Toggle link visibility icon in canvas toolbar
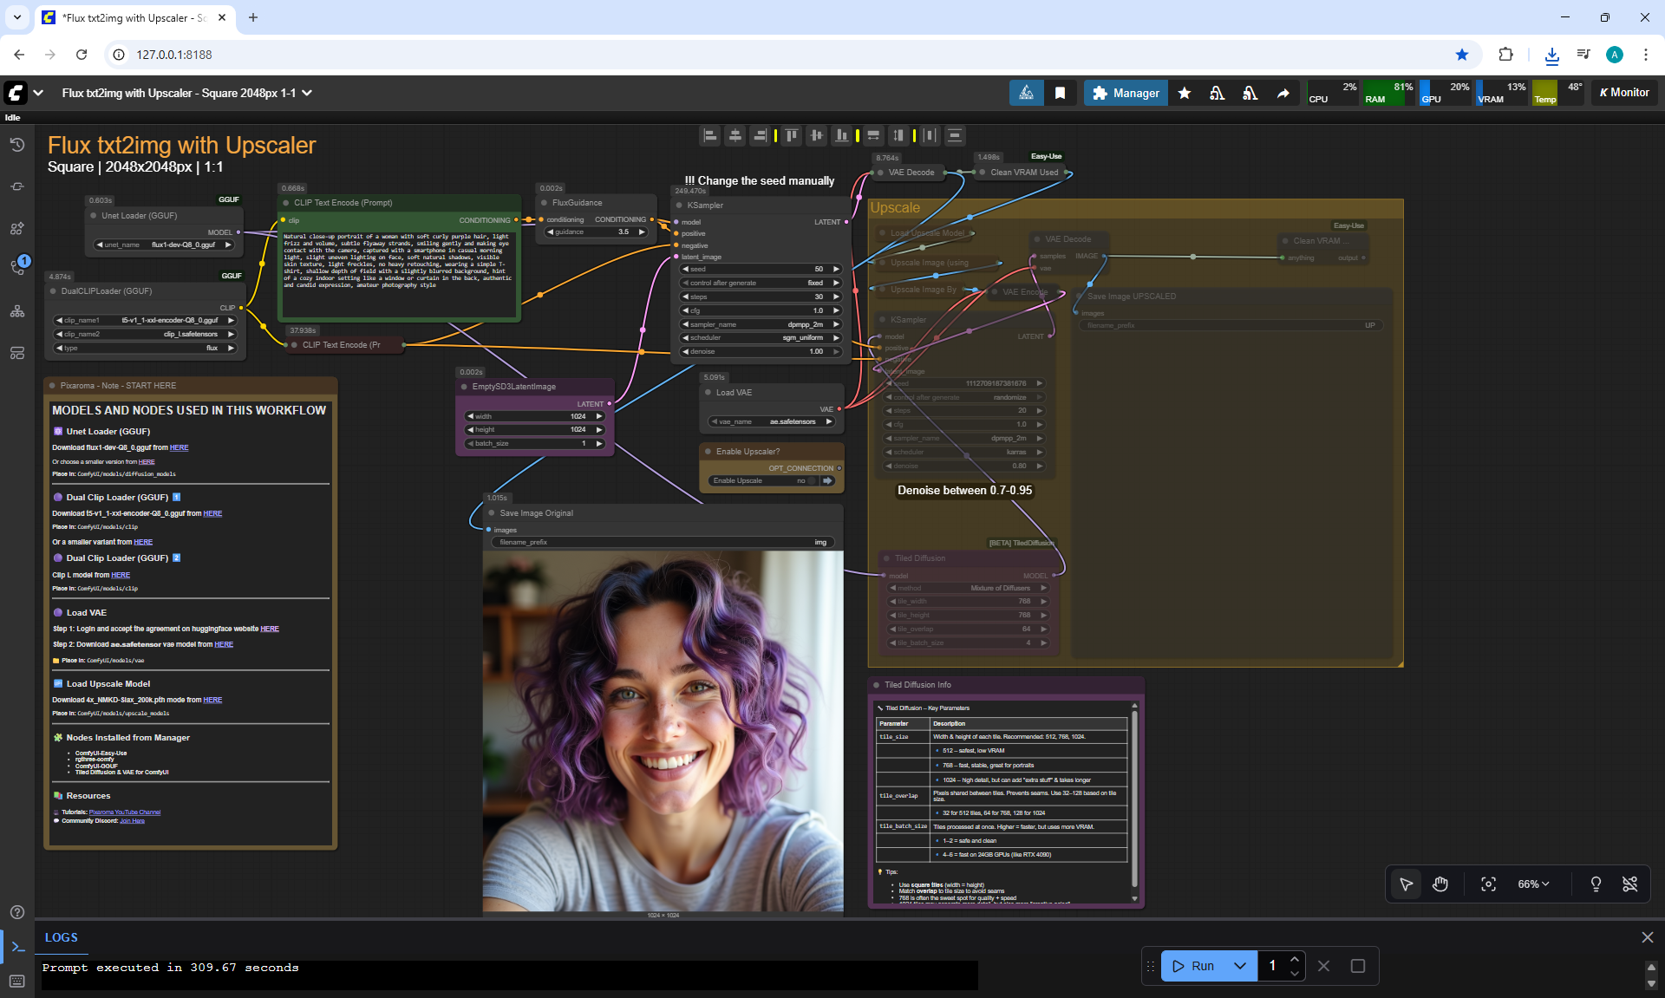 (x=1629, y=884)
